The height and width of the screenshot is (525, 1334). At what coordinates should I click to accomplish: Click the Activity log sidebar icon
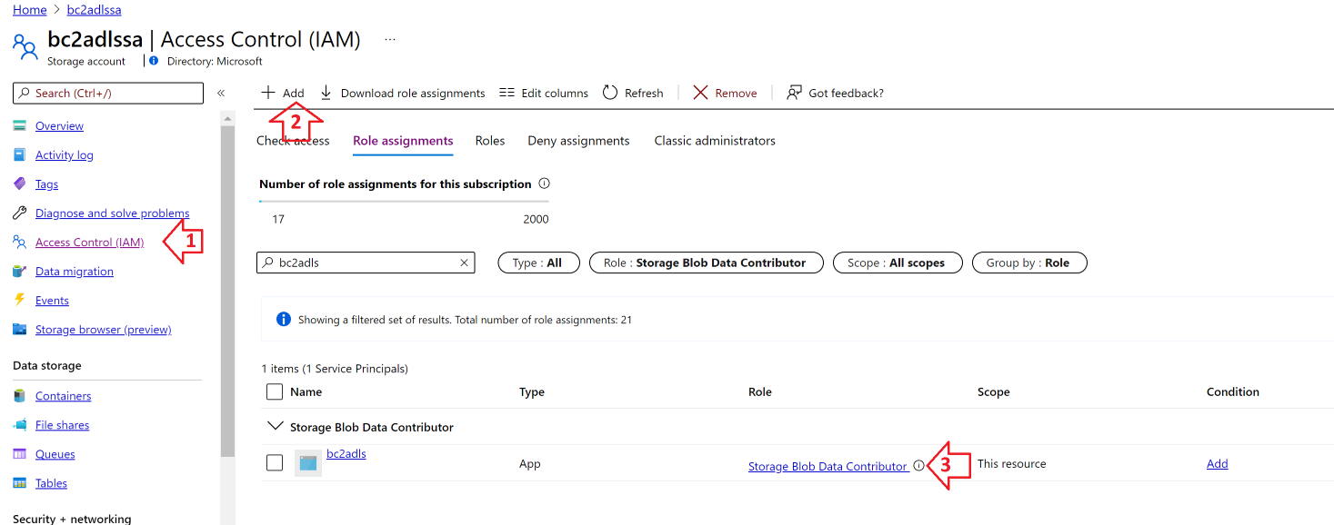(20, 155)
